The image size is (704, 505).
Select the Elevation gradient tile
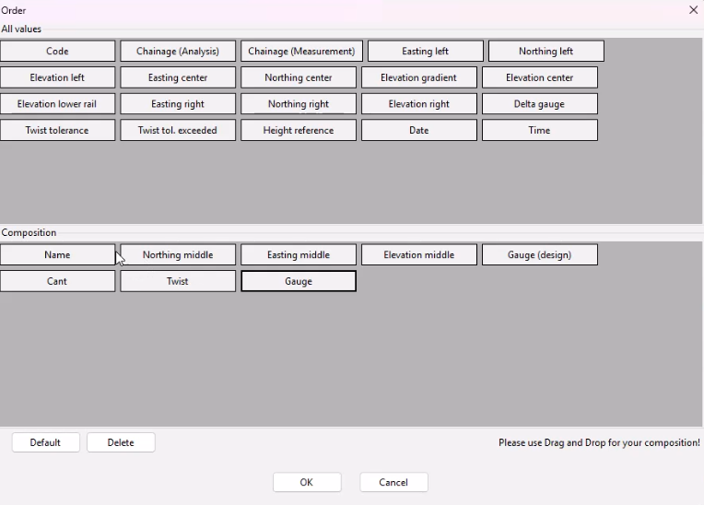point(418,78)
